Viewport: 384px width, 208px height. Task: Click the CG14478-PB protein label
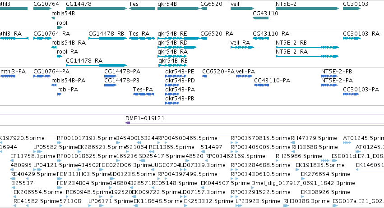[x=122, y=81]
